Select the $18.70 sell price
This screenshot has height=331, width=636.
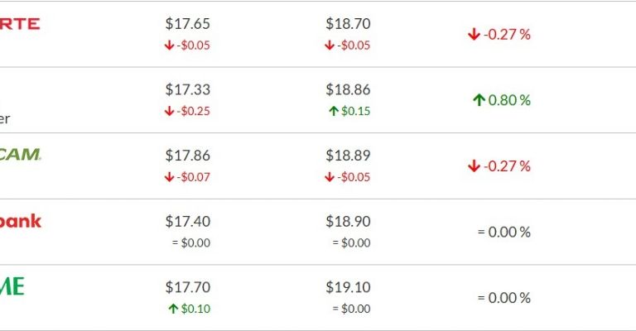point(348,24)
